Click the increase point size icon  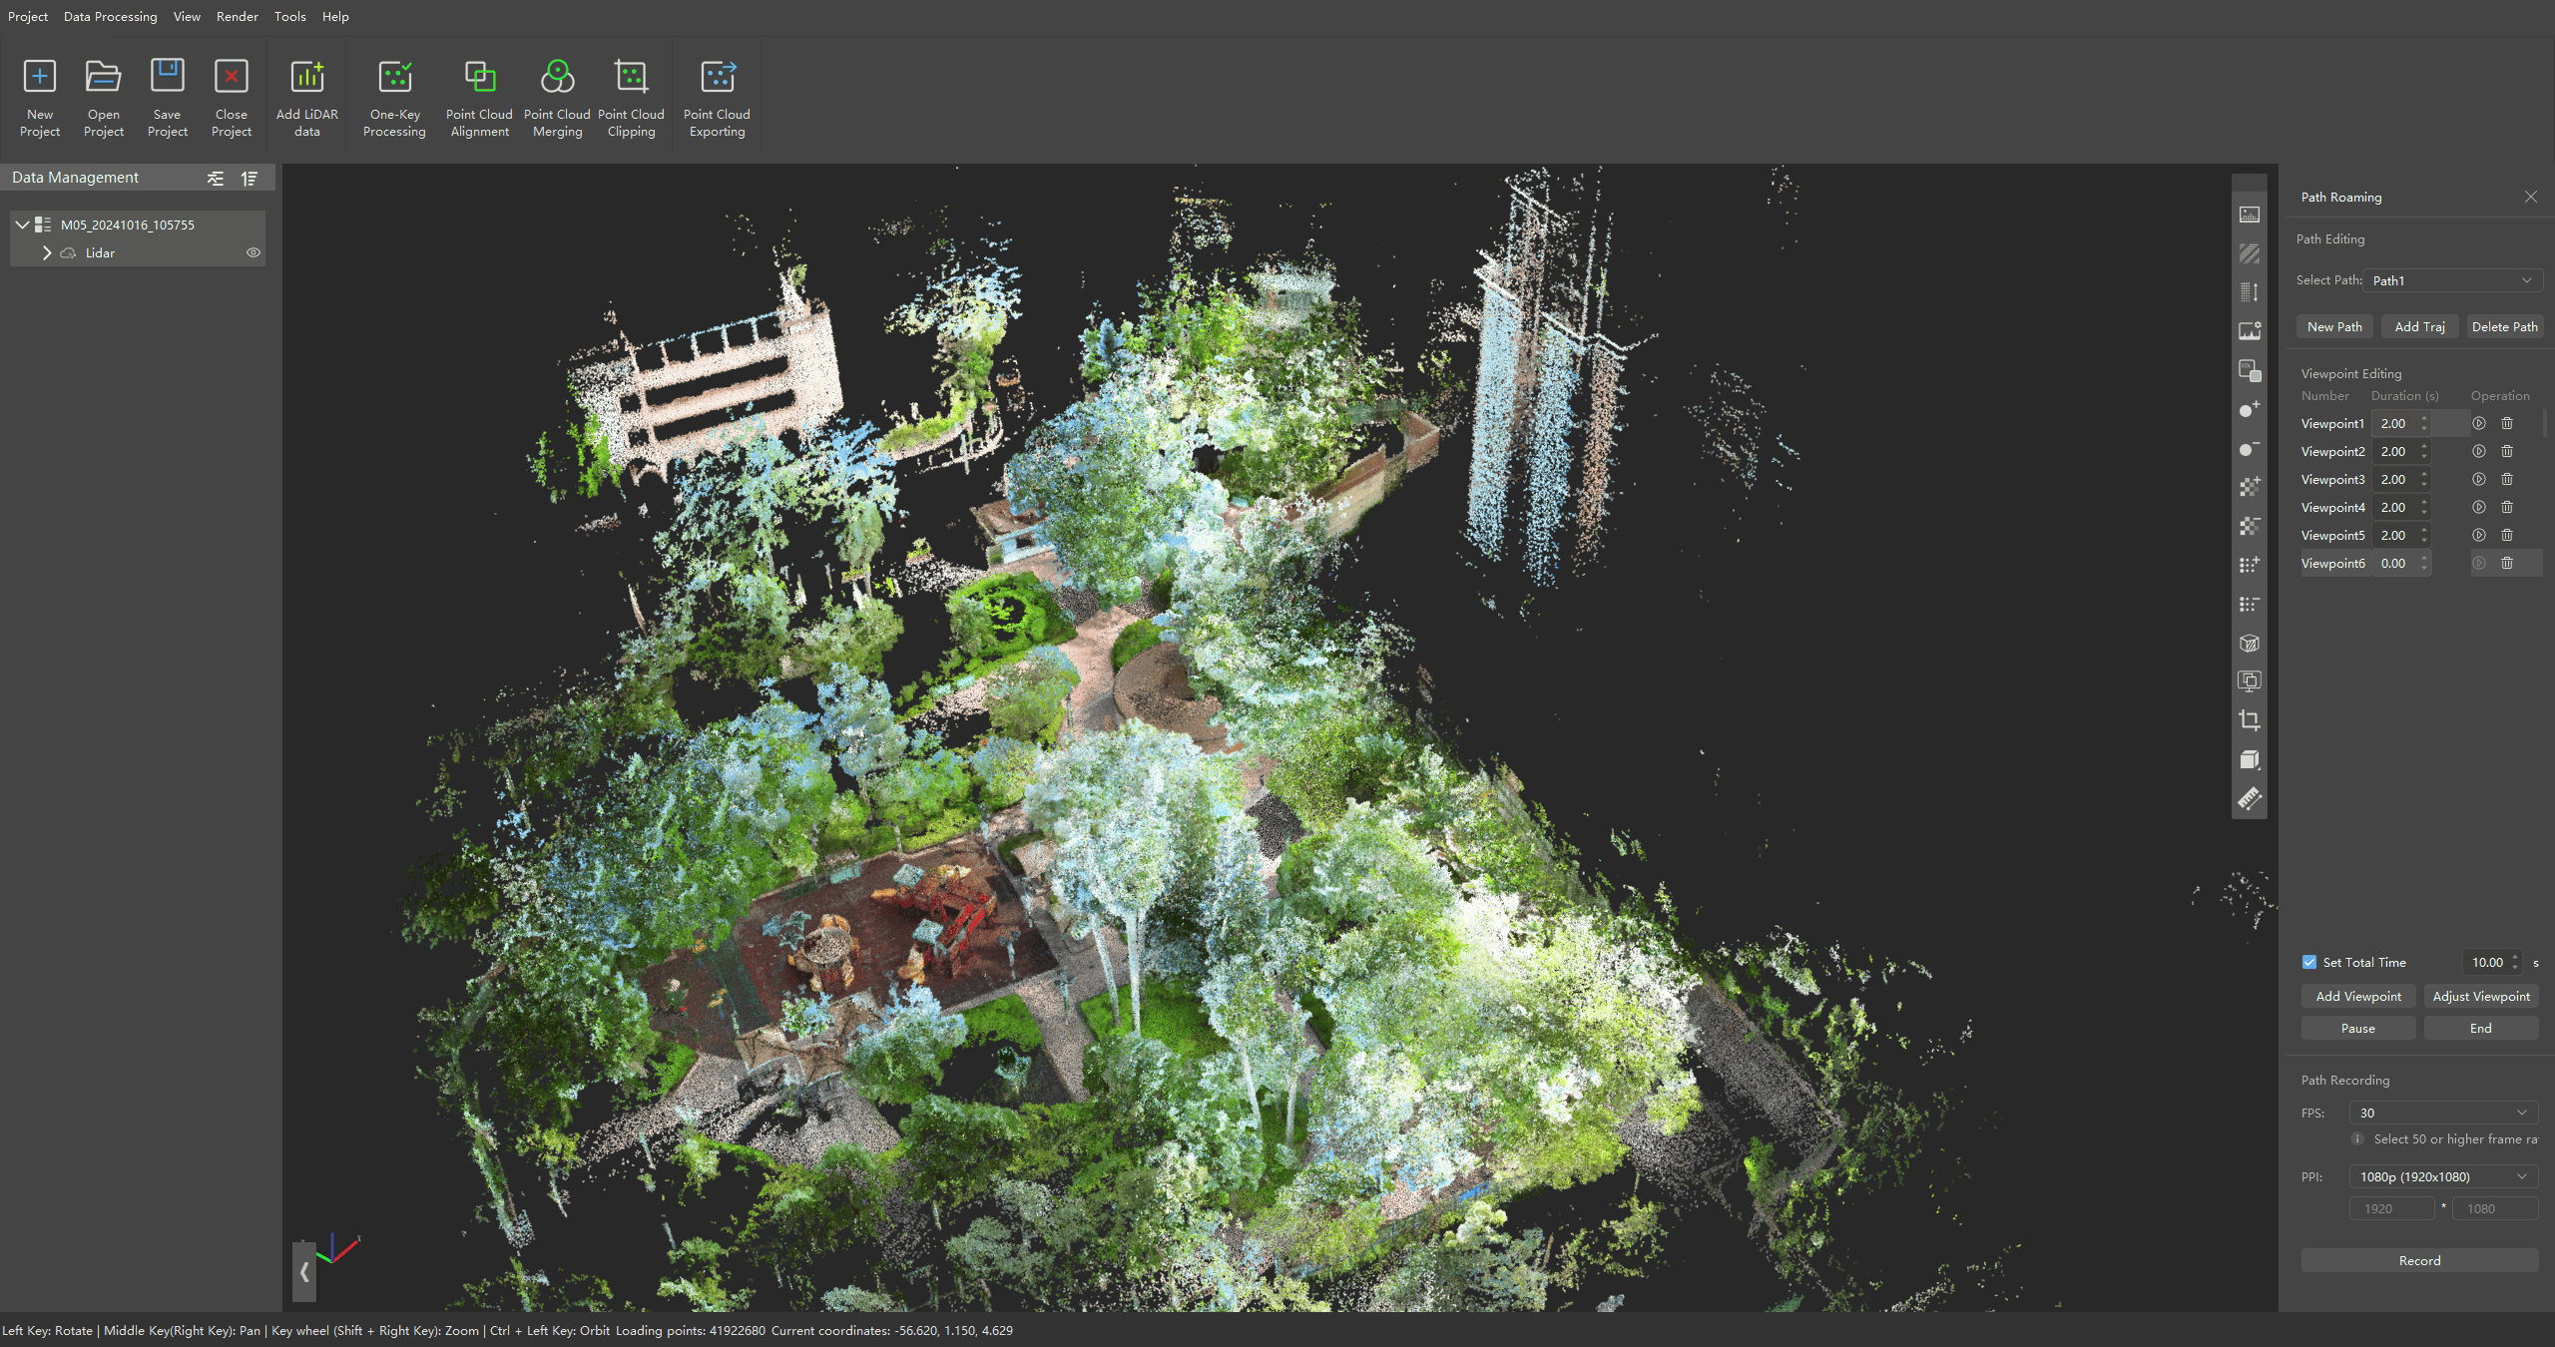(2249, 409)
